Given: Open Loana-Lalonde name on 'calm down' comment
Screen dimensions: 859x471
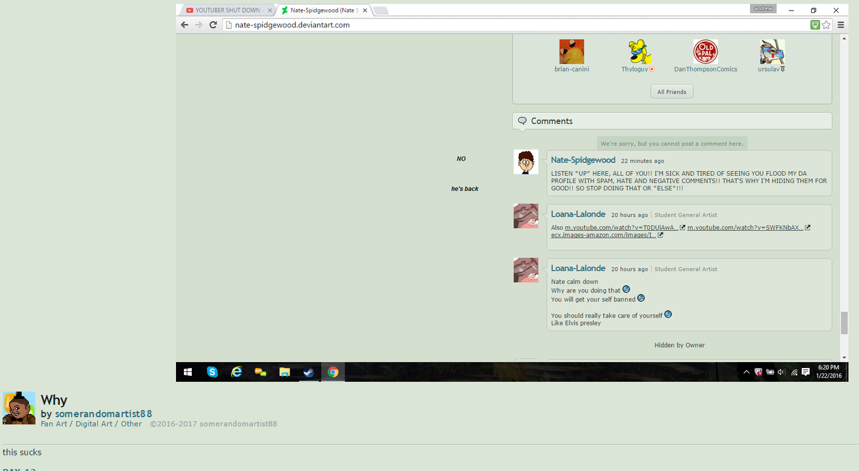Looking at the screenshot, I should pyautogui.click(x=578, y=268).
